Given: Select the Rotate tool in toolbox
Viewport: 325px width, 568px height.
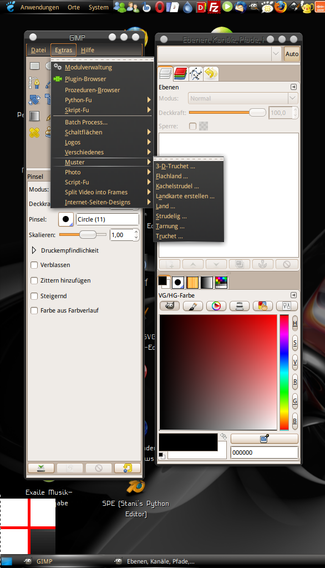Looking at the screenshot, I should coord(34,99).
